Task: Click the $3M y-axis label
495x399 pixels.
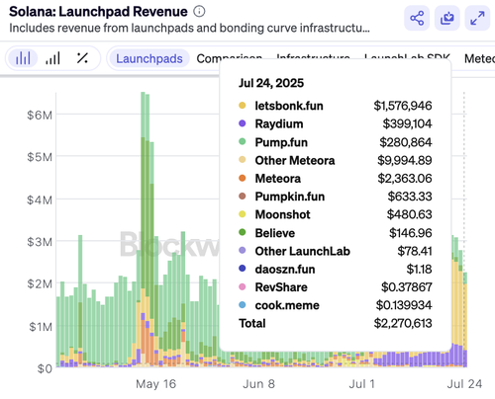Action: pos(40,242)
